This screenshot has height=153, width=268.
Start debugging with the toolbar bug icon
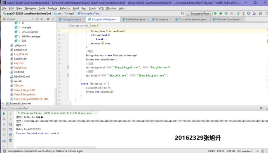pos(221,13)
